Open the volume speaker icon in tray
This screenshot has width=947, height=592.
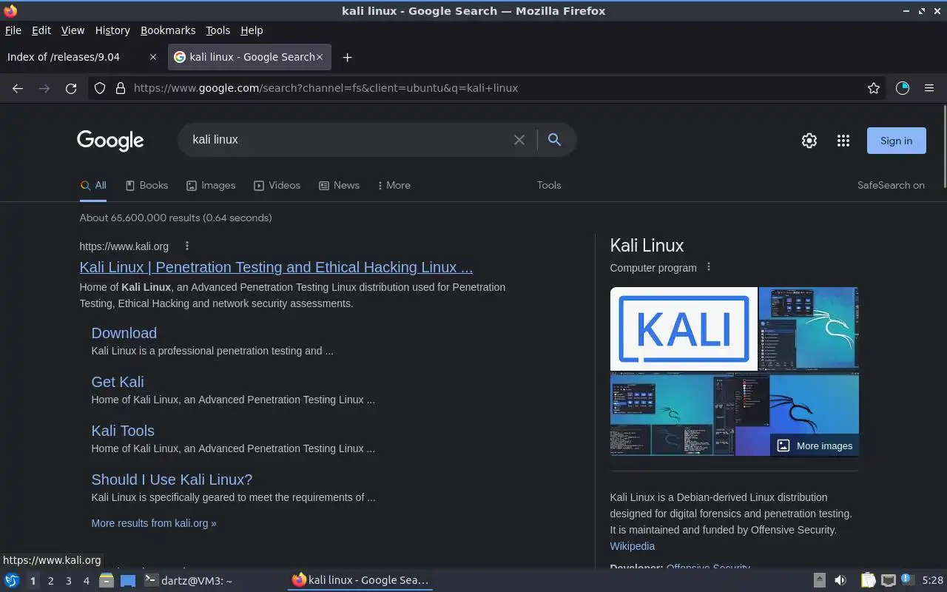(840, 580)
